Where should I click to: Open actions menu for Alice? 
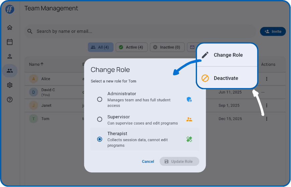click(267, 79)
